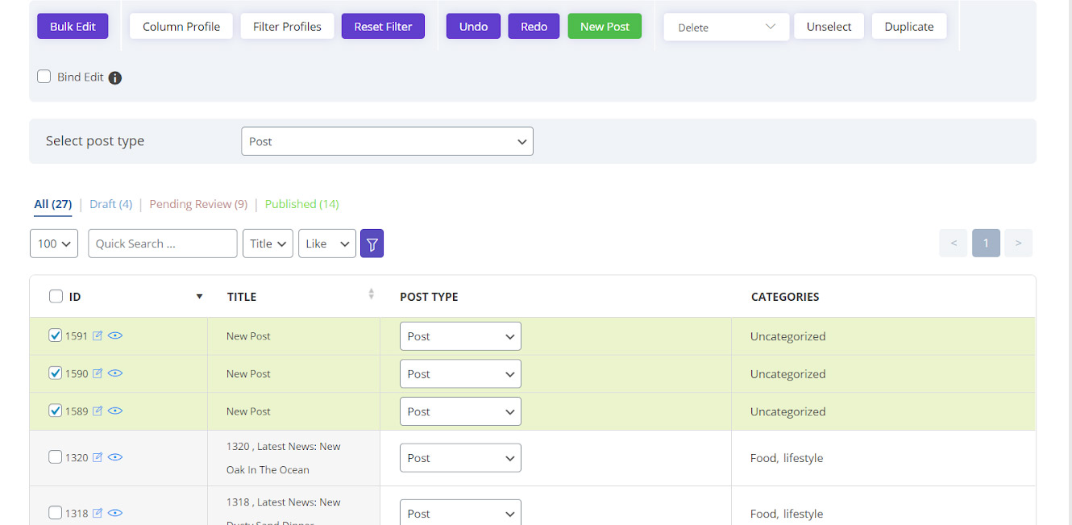Switch to Pending Review (9) tab

tap(198, 204)
